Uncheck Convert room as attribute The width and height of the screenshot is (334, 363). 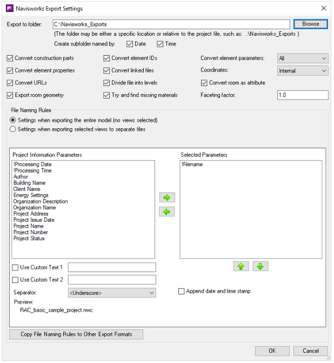point(204,83)
